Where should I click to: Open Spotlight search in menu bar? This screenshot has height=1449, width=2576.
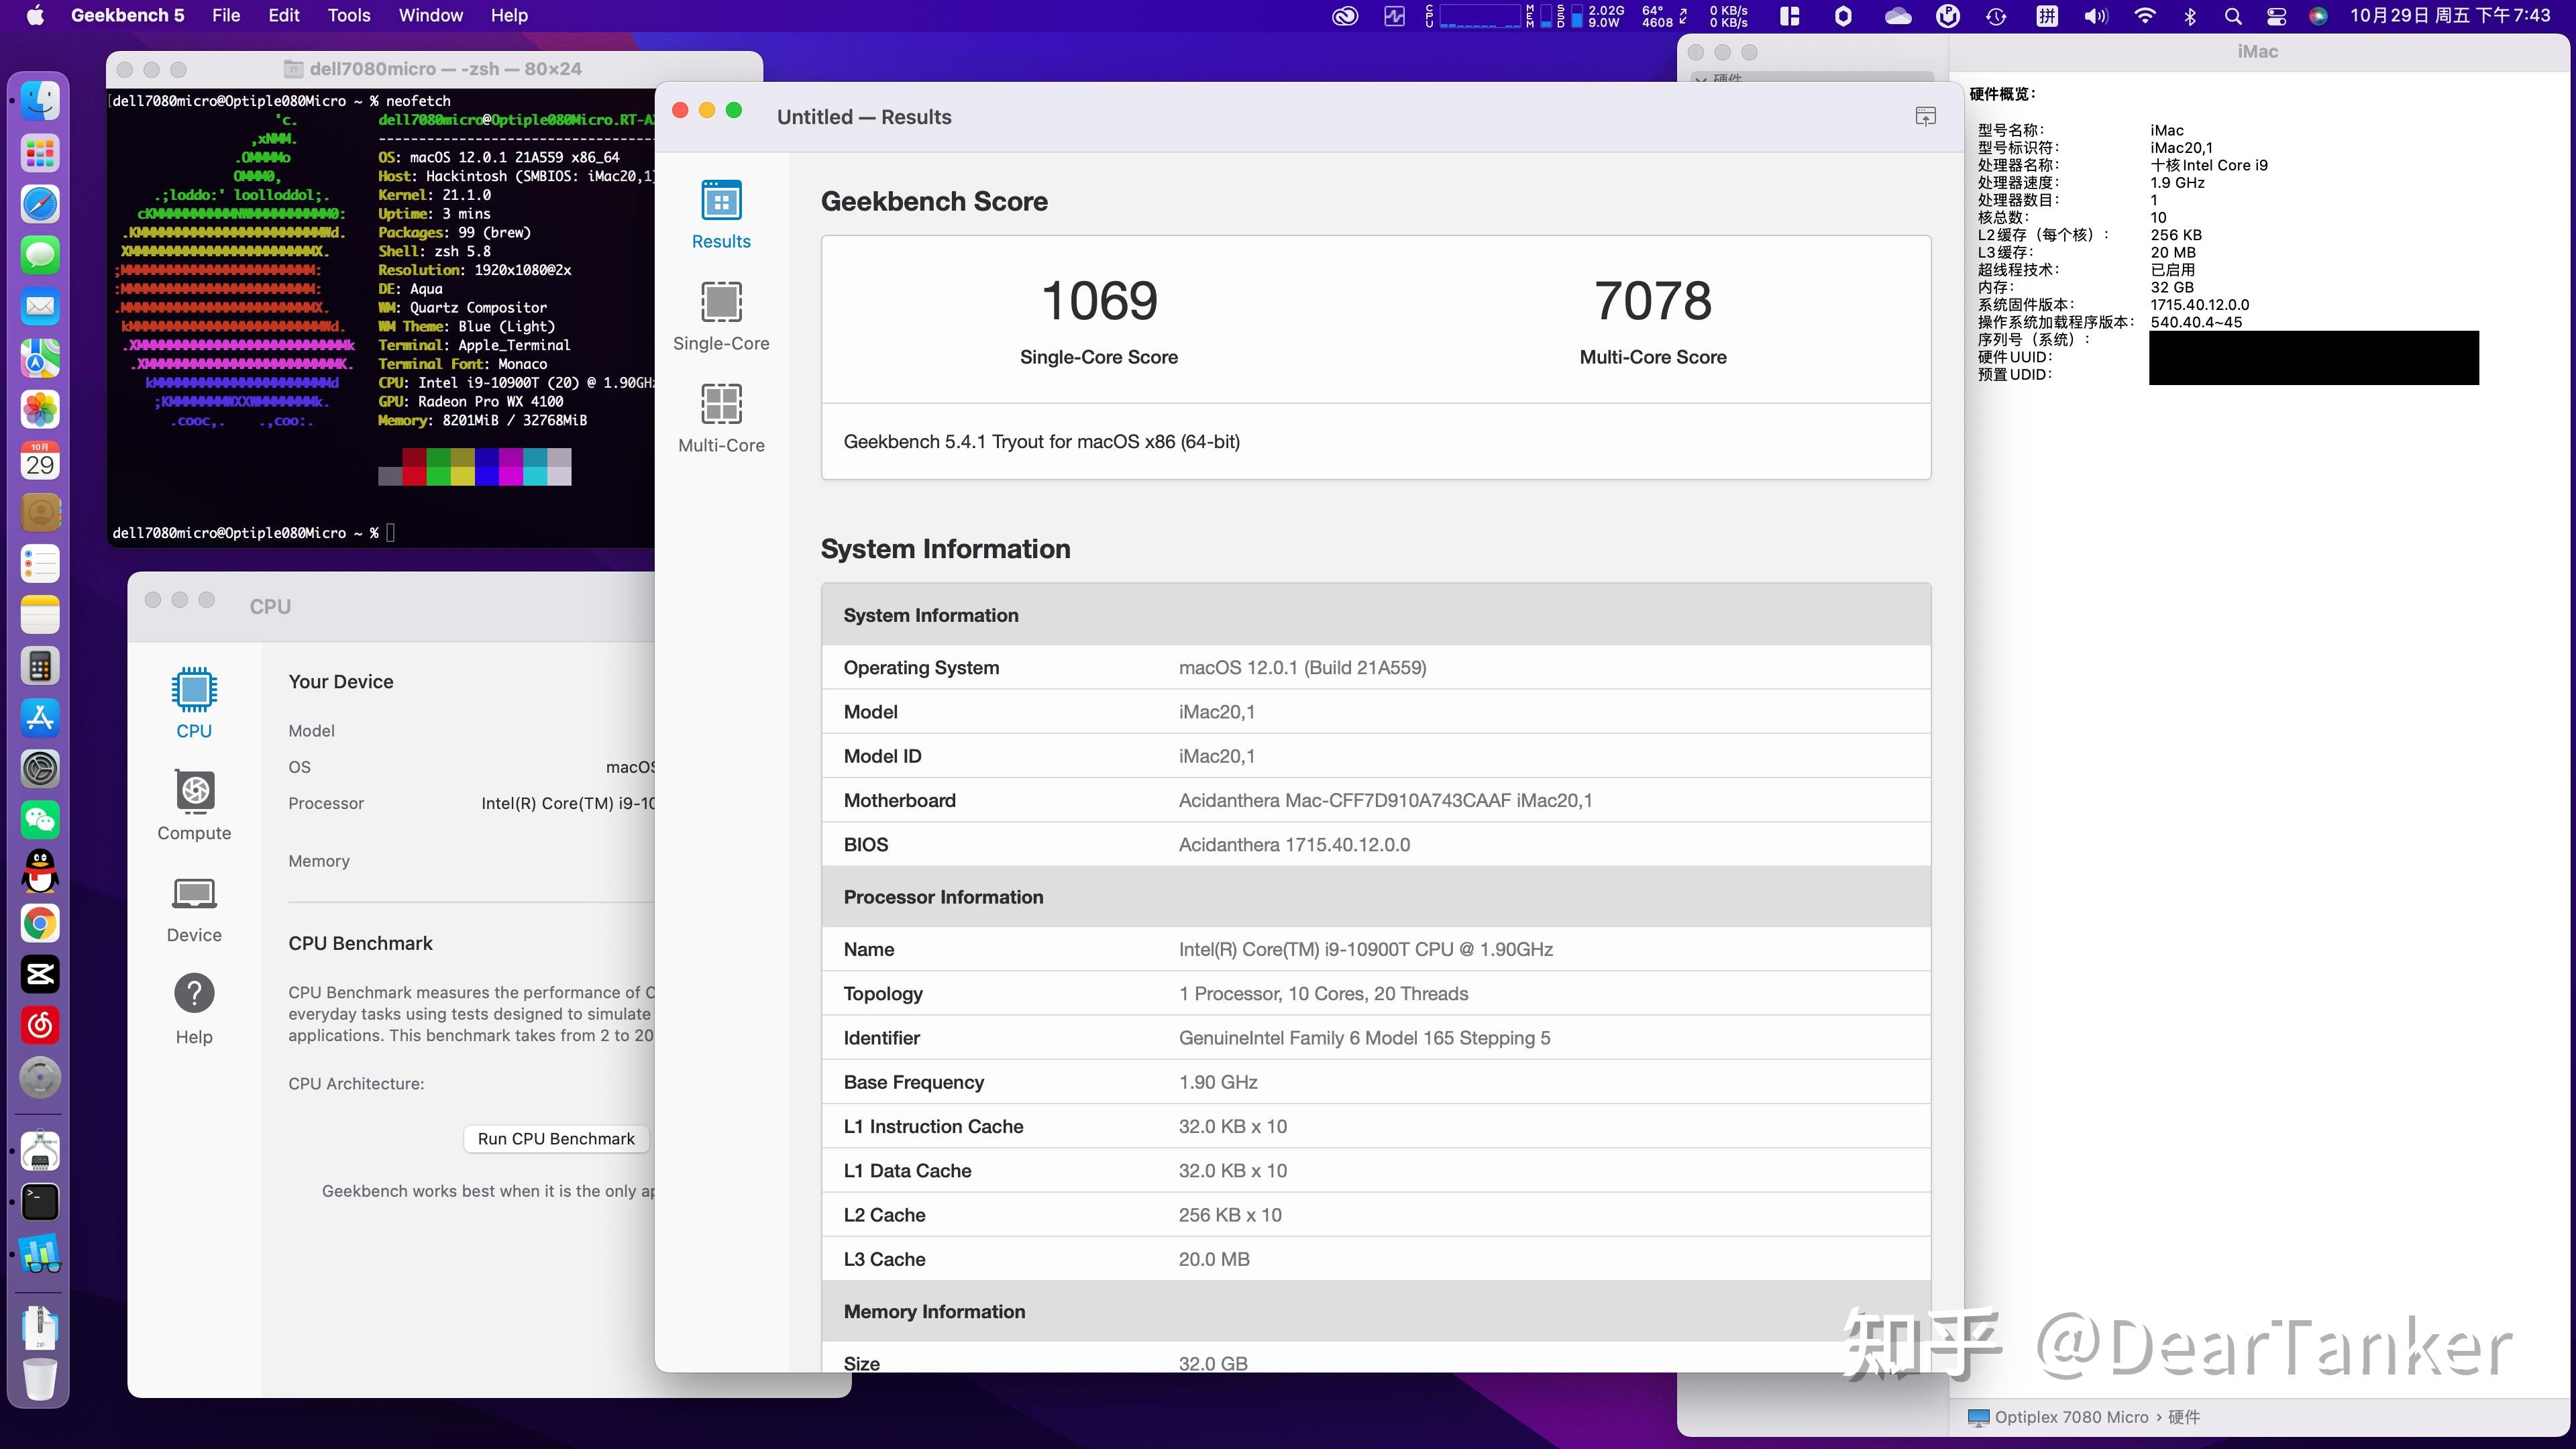coord(2232,15)
